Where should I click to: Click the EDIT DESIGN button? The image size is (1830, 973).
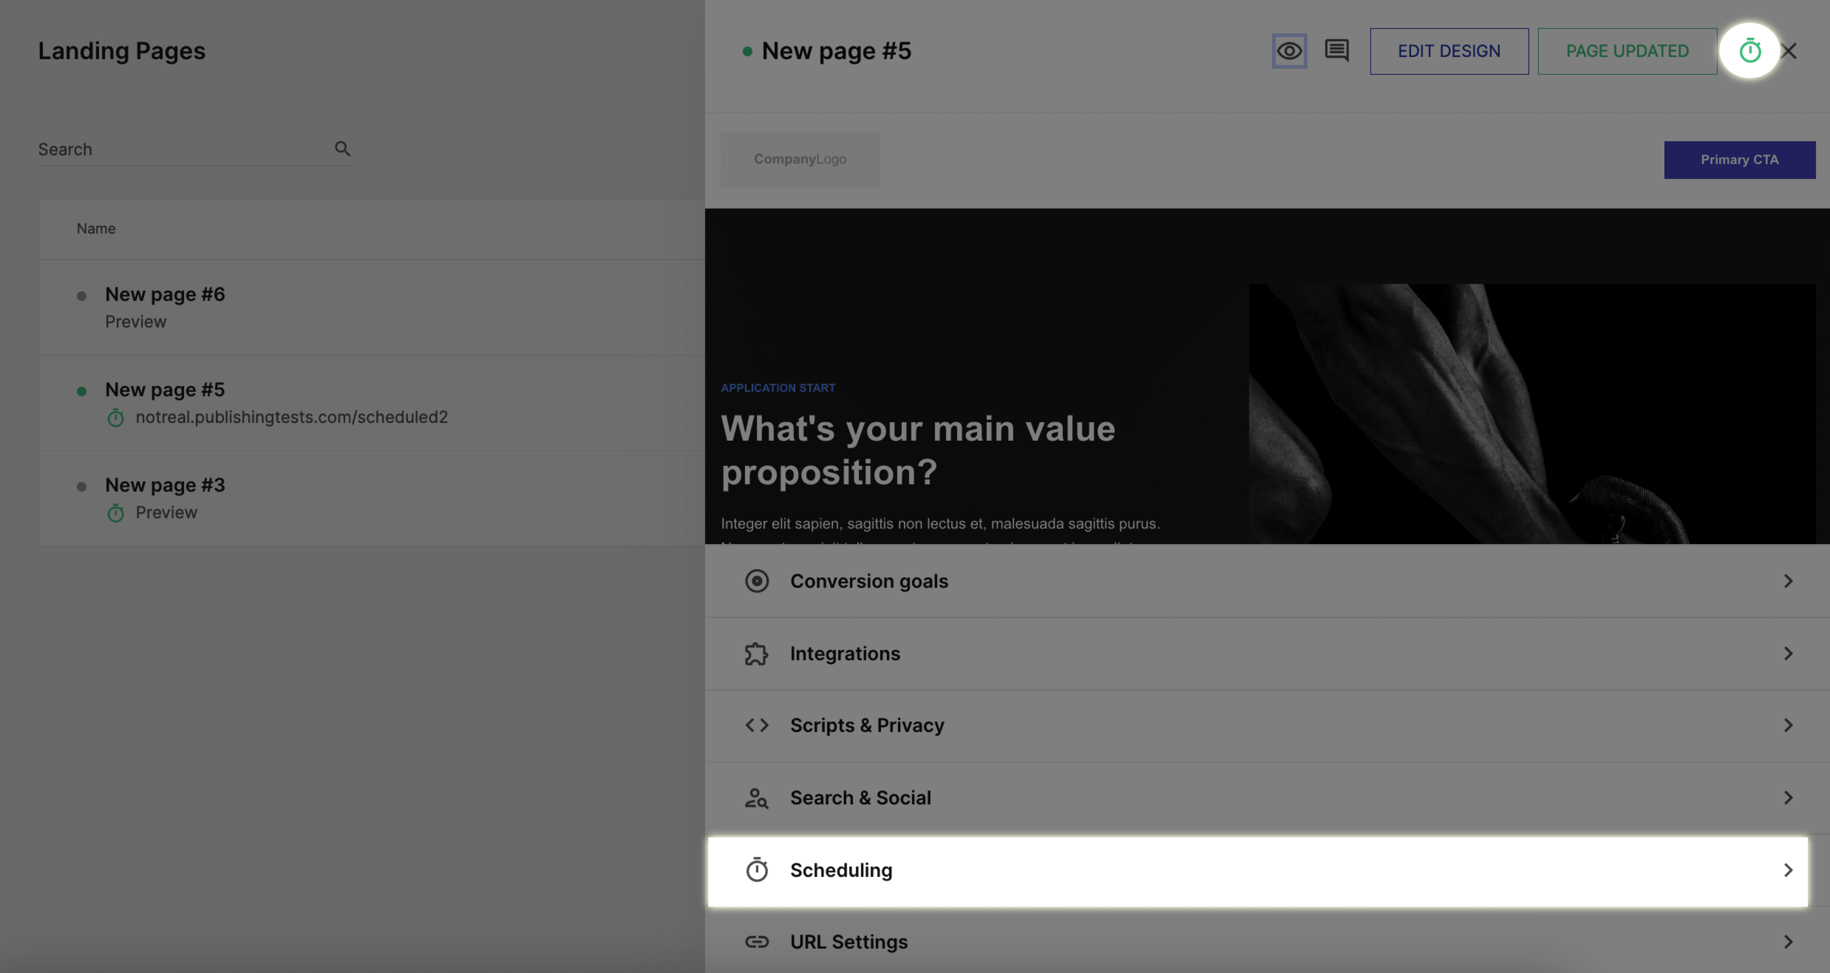(1449, 51)
